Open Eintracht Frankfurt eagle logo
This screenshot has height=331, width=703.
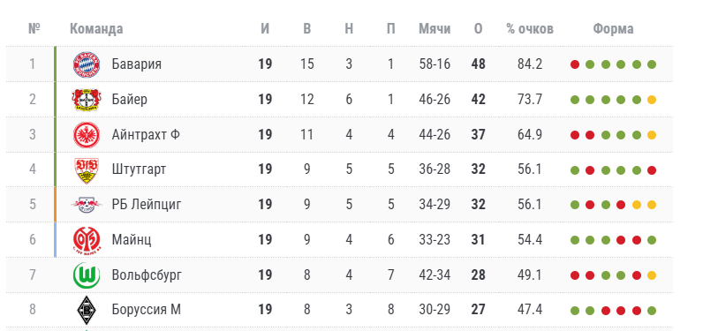[x=87, y=134]
